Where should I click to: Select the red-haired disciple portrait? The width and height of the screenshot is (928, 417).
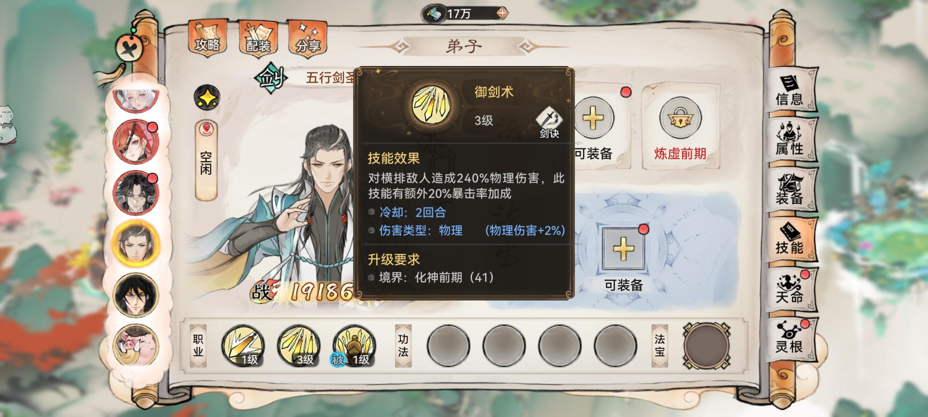tap(136, 142)
